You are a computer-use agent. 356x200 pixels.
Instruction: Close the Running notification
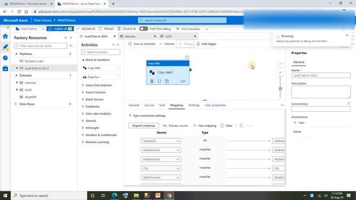click(347, 36)
